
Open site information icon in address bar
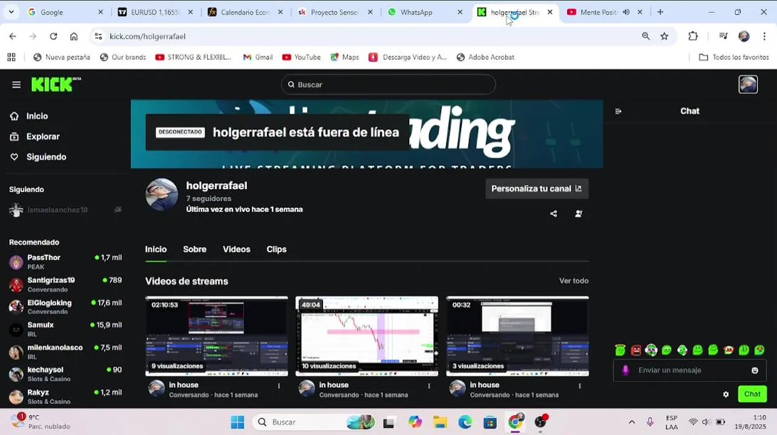(x=99, y=36)
